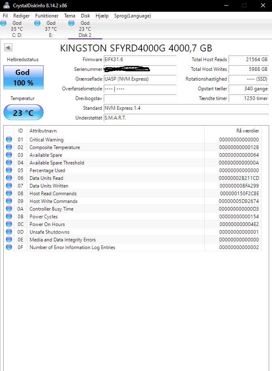The width and height of the screenshot is (272, 371).
Task: Click the CrystalDiskInfo title bar app icon
Action: point(6,5)
